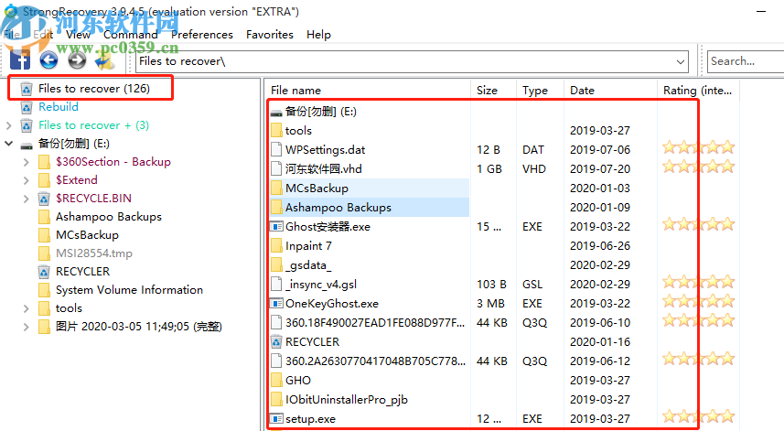The height and width of the screenshot is (431, 784).
Task: Select MCsBackup in the left tree
Action: (x=87, y=235)
